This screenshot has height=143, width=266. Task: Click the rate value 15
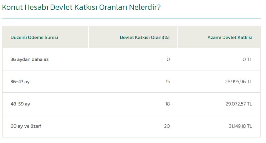click(x=167, y=82)
